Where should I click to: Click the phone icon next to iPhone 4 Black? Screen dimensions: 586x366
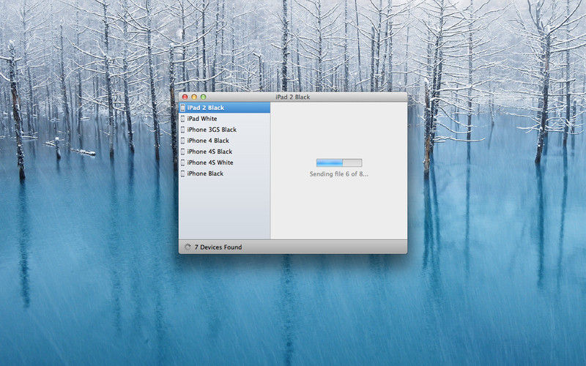click(x=182, y=141)
